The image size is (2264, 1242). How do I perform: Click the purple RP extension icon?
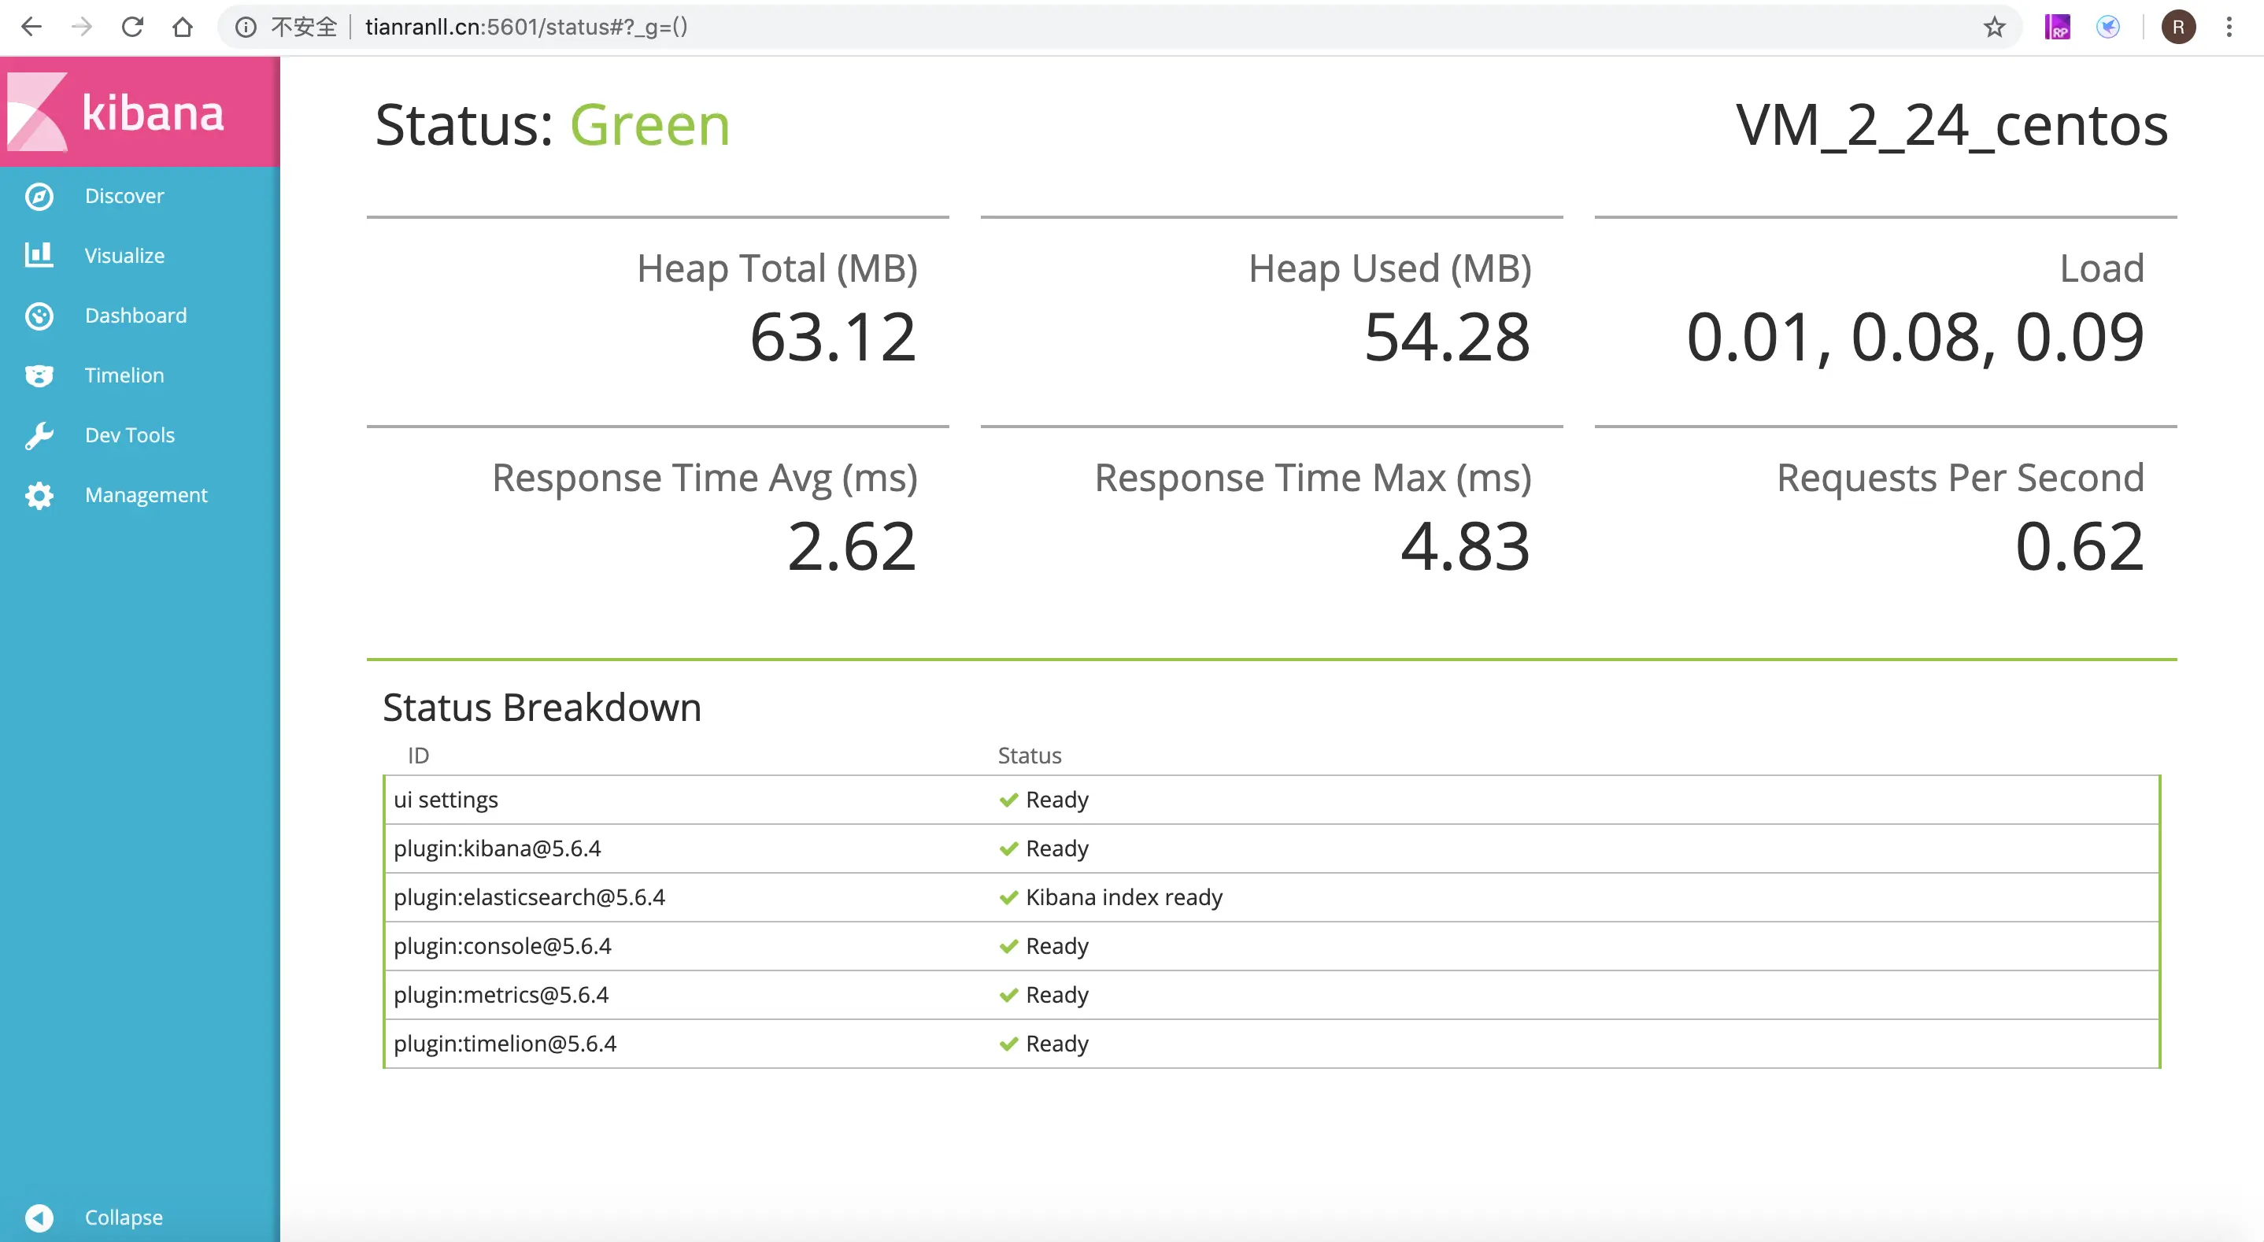tap(2057, 28)
